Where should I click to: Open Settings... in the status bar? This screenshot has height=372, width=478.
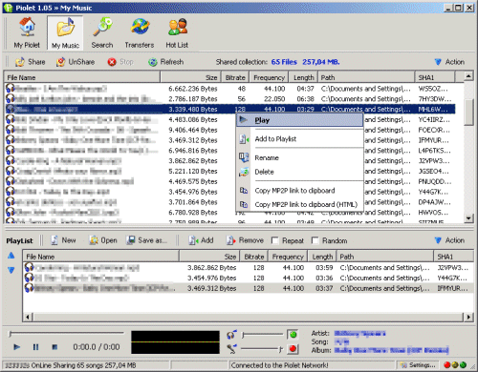point(418,365)
